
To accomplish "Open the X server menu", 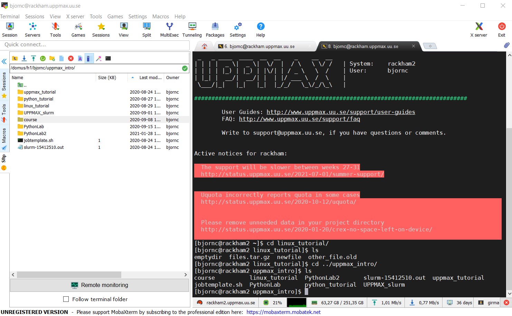I will click(75, 16).
